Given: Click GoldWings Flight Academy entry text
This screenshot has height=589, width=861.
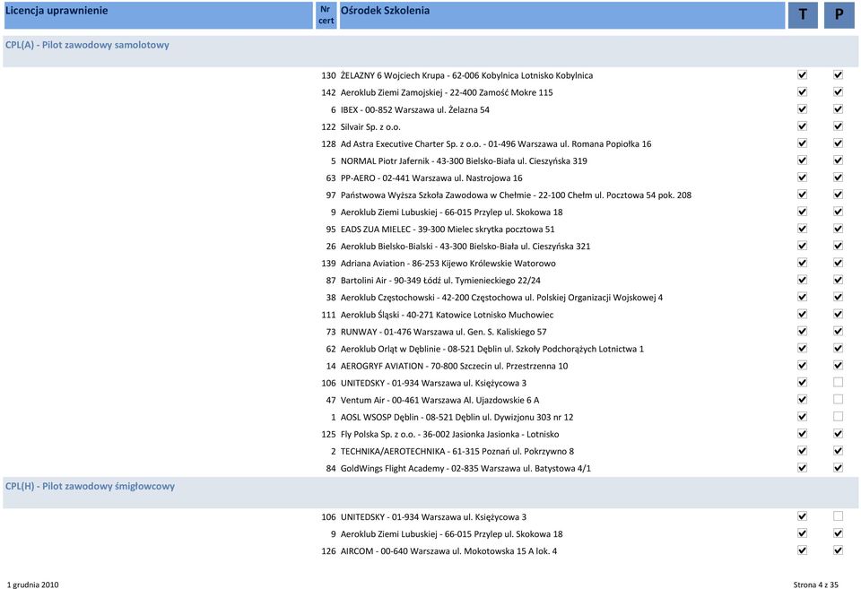Looking at the screenshot, I should point(465,468).
